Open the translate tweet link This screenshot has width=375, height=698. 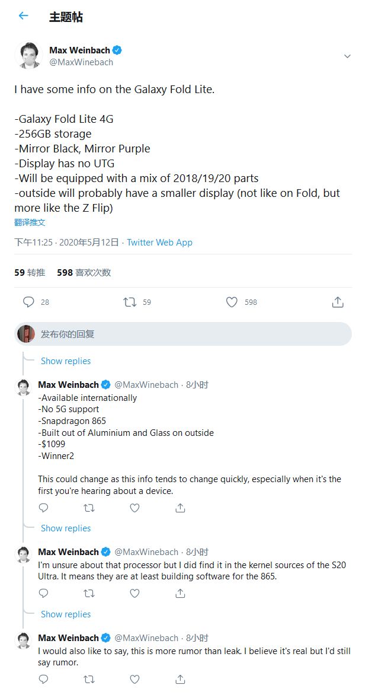click(30, 222)
